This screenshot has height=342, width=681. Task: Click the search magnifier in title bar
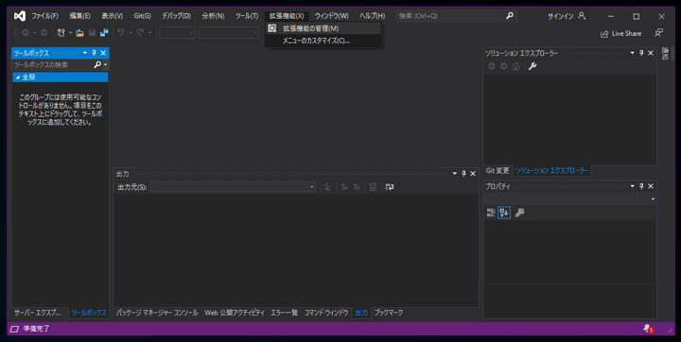point(510,16)
